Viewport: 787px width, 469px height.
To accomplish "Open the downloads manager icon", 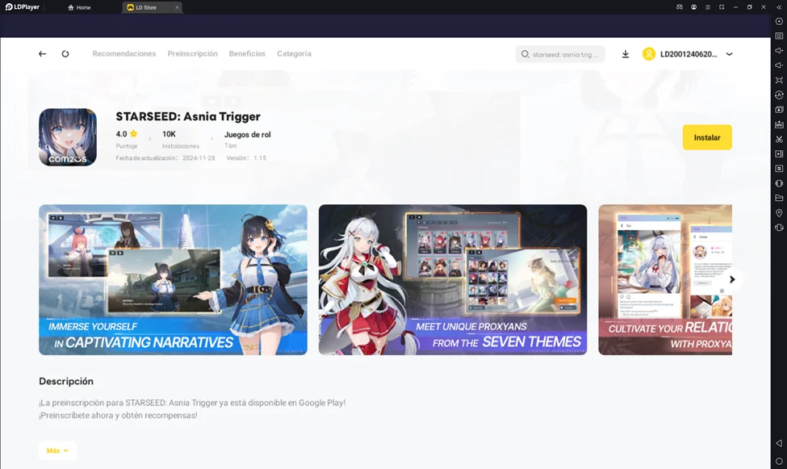I will (626, 54).
